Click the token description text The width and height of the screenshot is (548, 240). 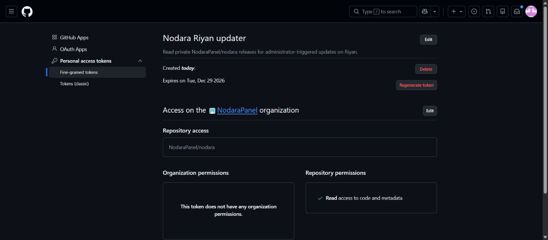(x=260, y=52)
